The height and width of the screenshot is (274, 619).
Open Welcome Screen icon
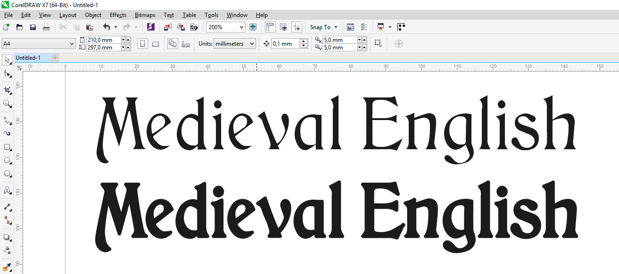click(x=350, y=27)
